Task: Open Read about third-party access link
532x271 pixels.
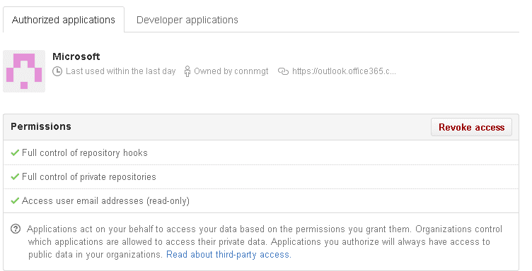Action: [x=229, y=255]
